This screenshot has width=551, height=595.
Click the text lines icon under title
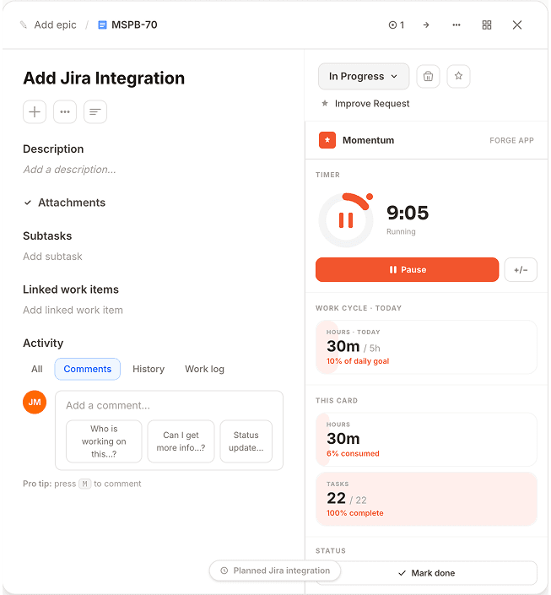tap(95, 112)
